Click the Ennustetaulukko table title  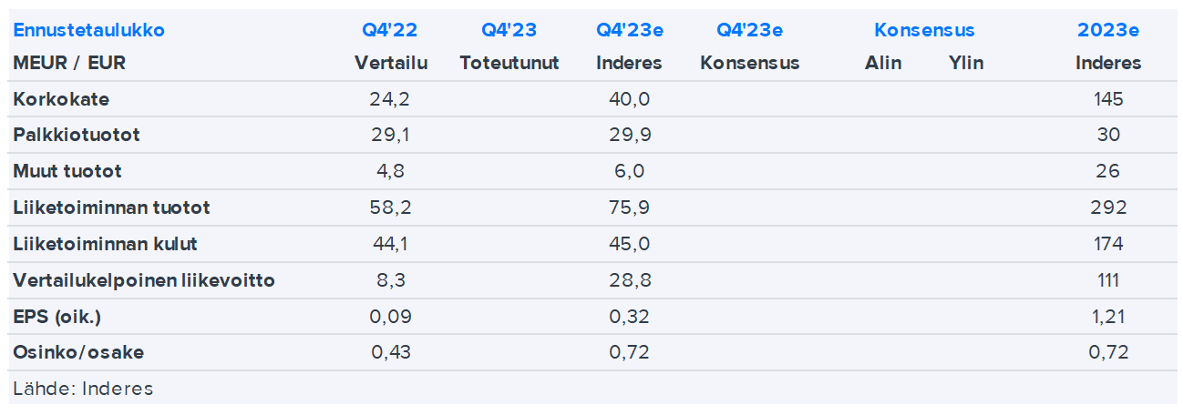[x=88, y=30]
